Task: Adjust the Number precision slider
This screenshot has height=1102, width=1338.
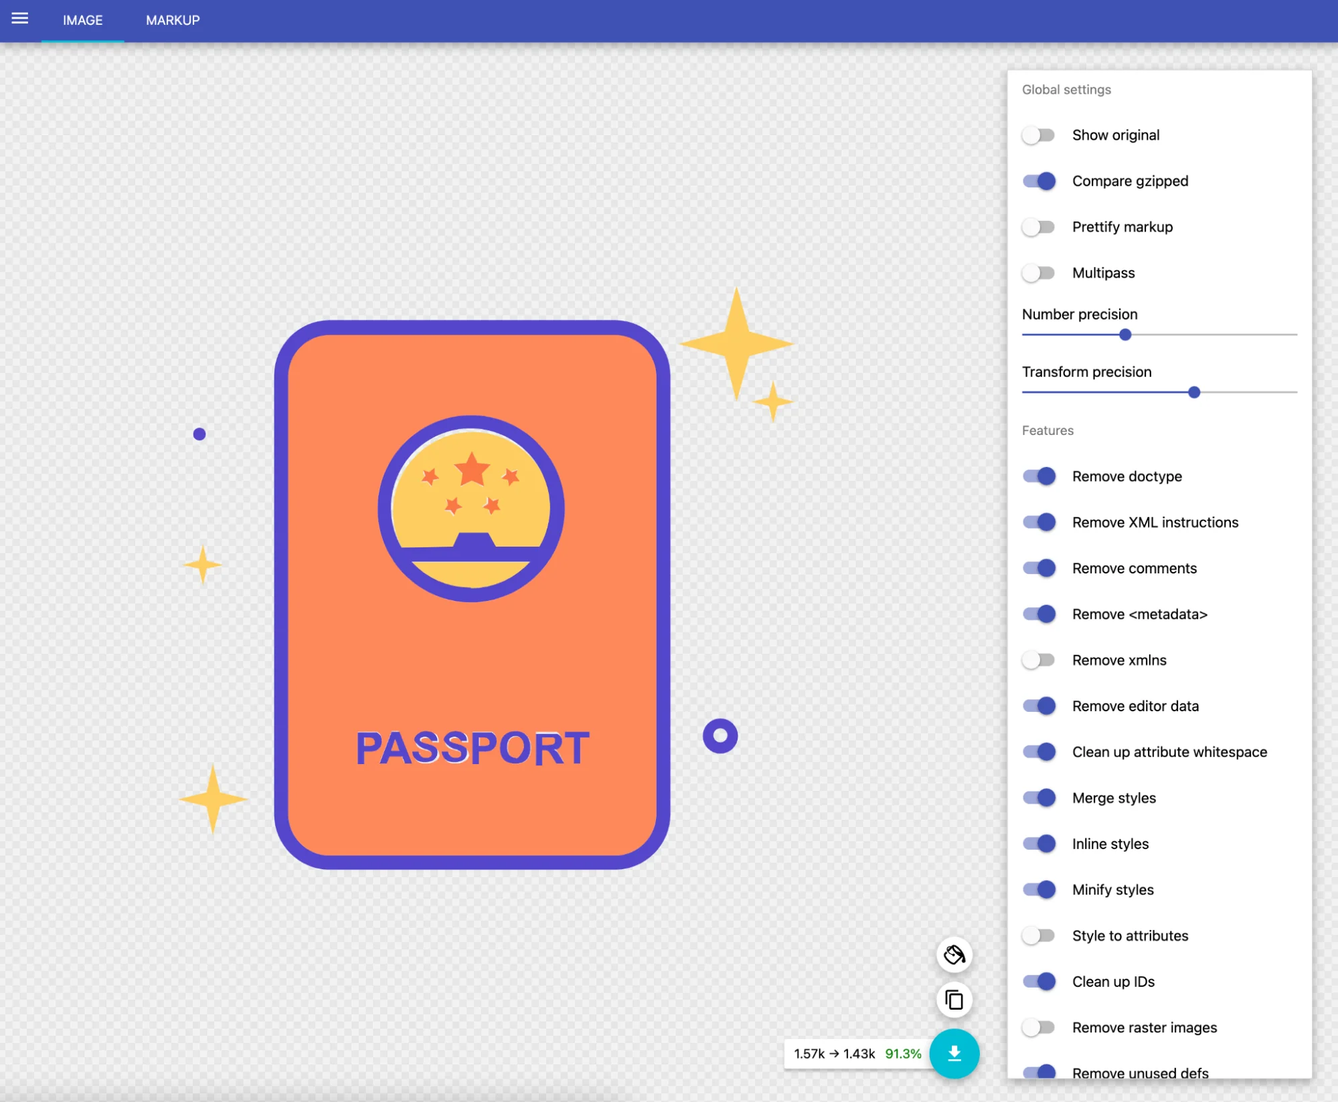Action: [1125, 334]
